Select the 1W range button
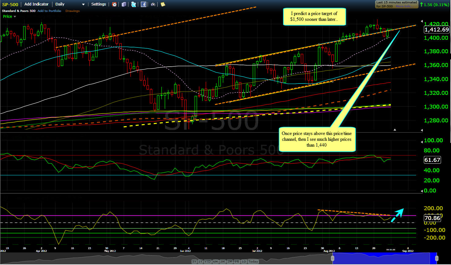Screen dimensions: 451x265 point(237,262)
